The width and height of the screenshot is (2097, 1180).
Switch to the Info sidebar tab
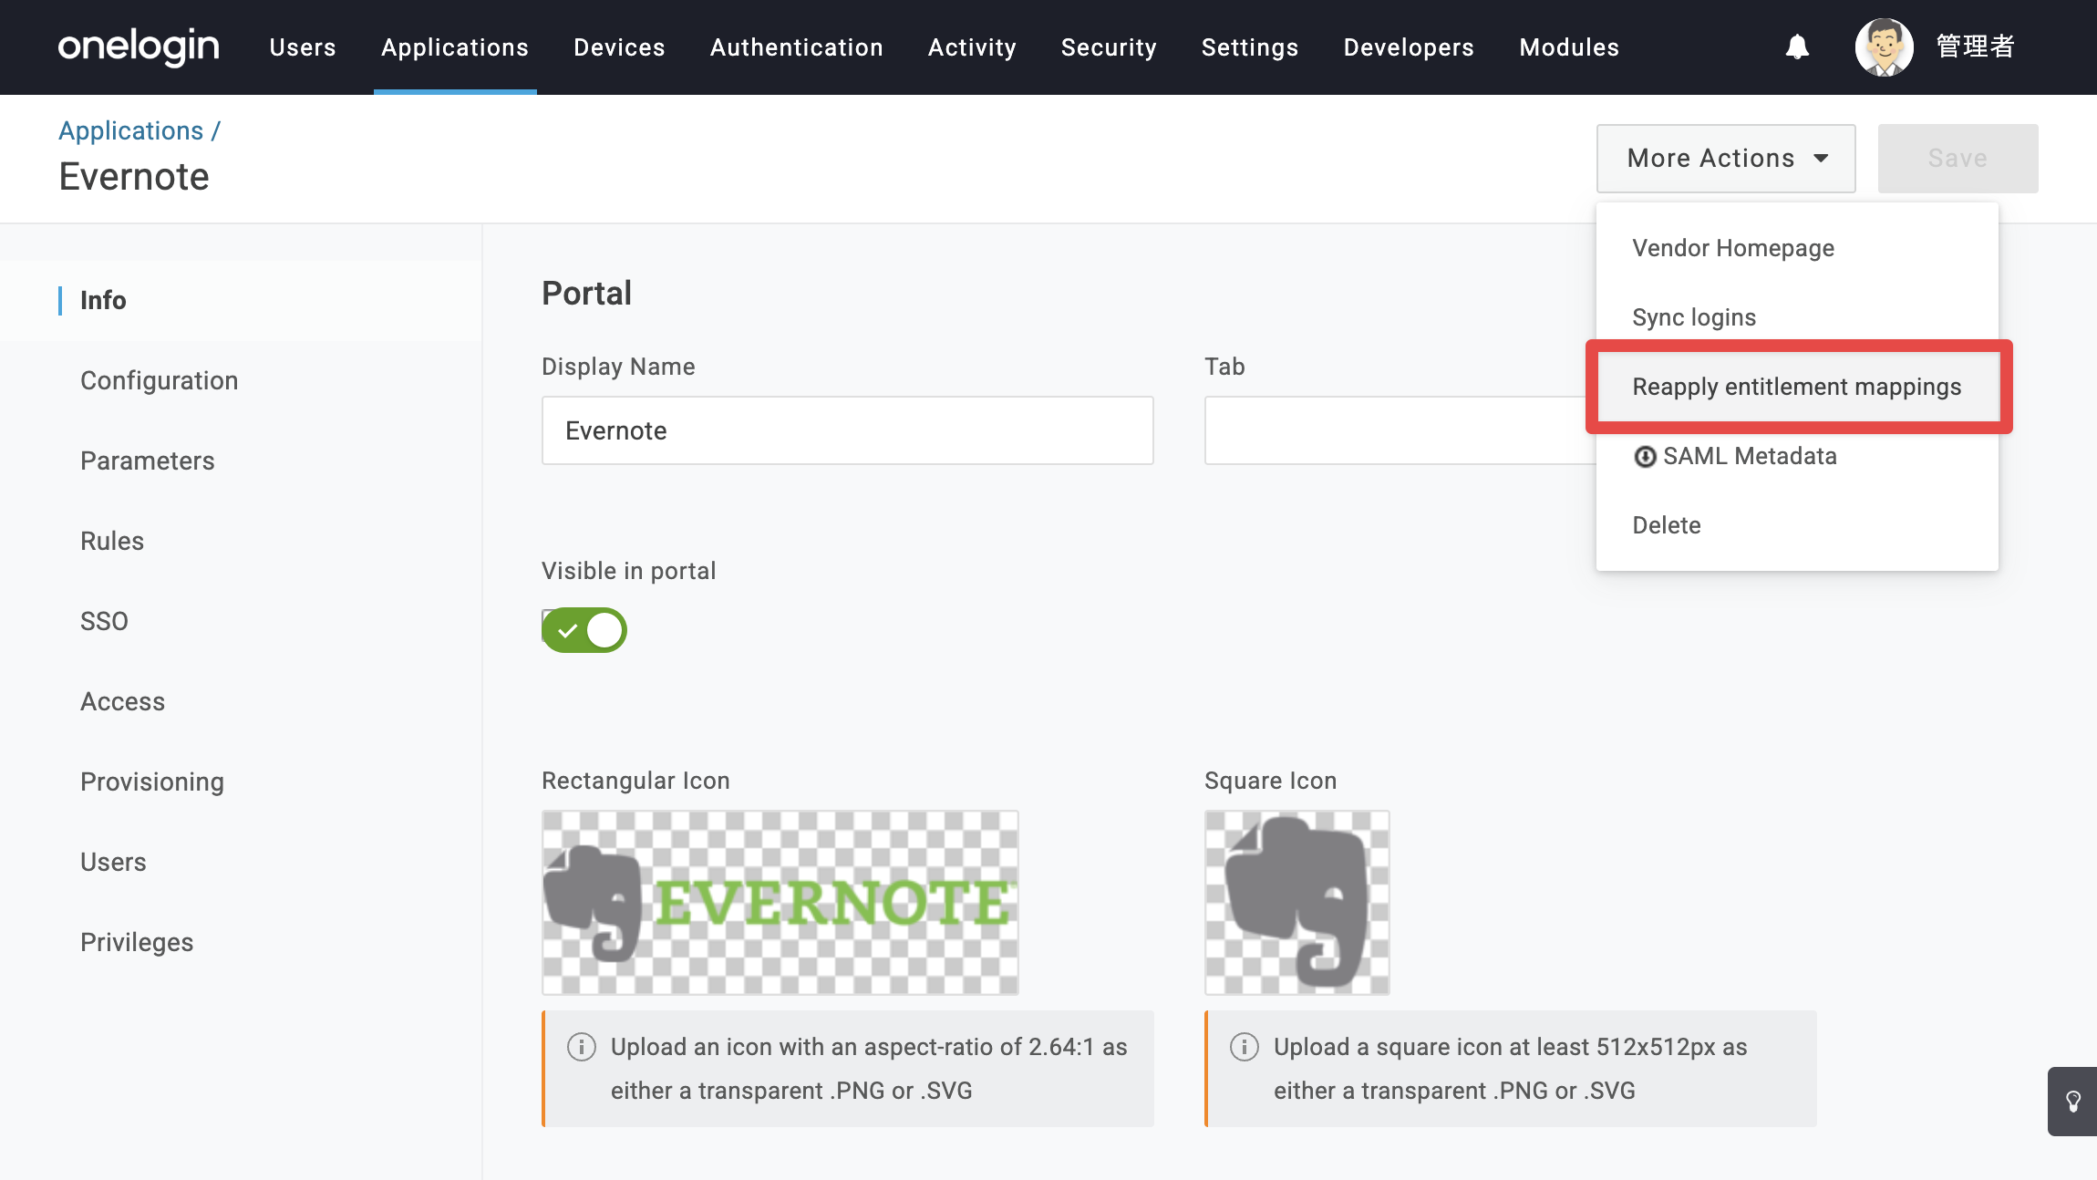[241, 300]
